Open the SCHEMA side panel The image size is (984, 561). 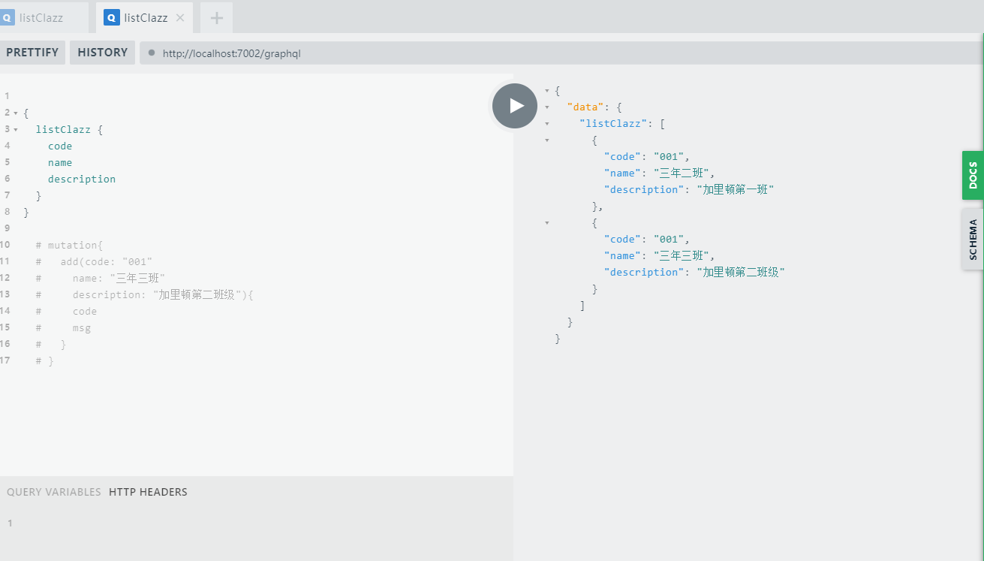point(973,239)
